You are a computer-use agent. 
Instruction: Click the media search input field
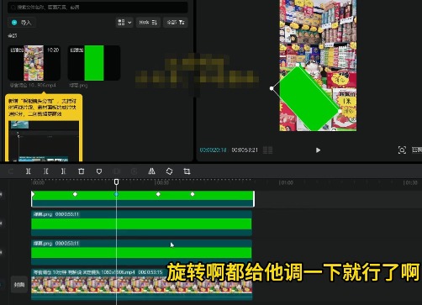pos(98,7)
